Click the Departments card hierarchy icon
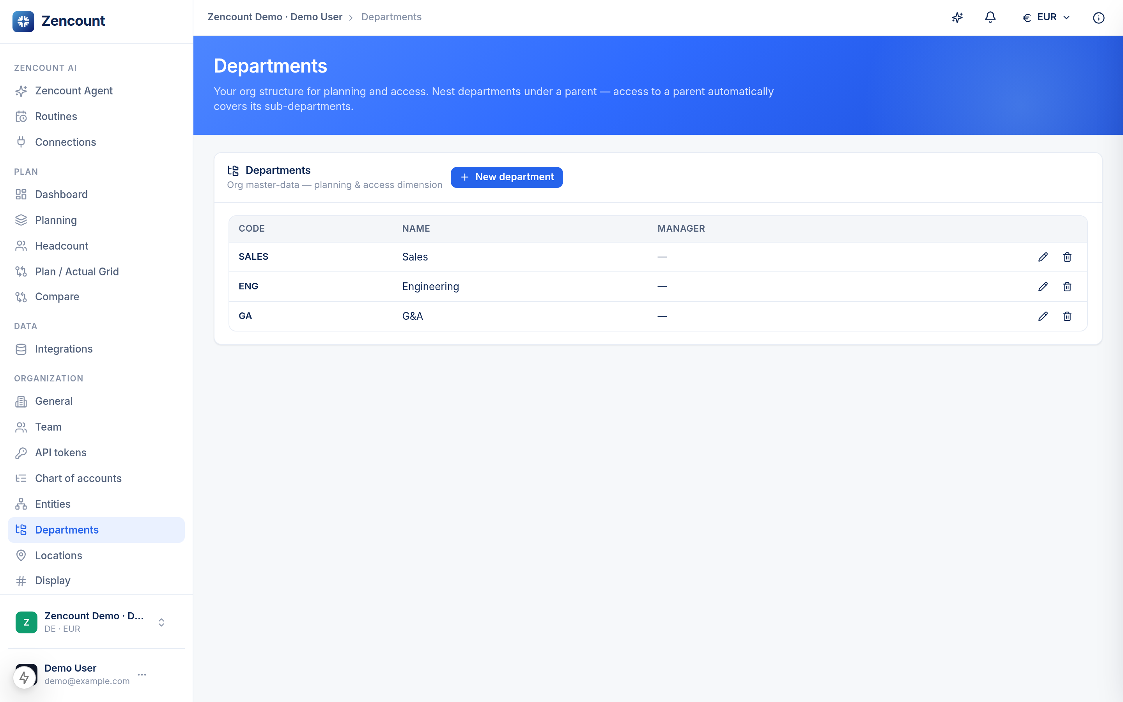 tap(233, 171)
